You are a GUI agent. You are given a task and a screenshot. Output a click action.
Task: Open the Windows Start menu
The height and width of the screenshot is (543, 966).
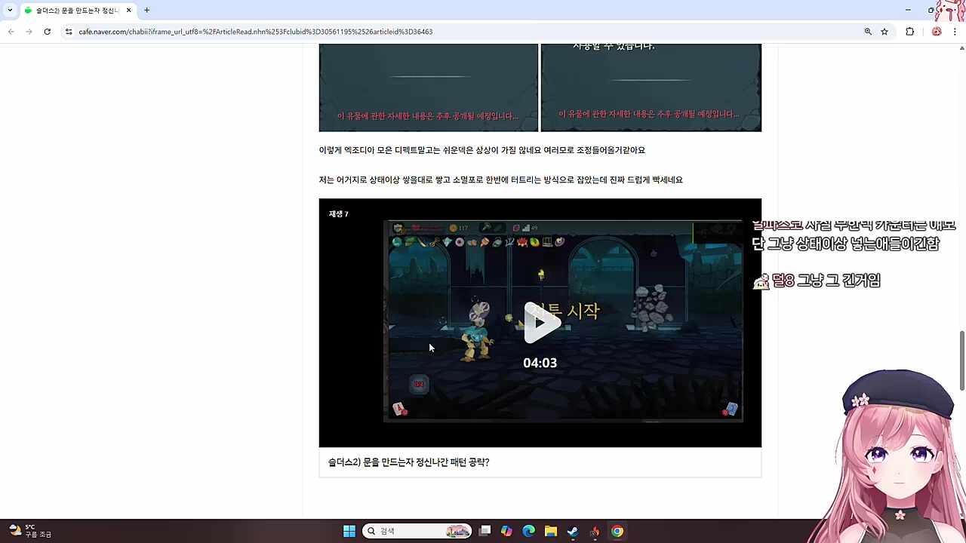pyautogui.click(x=349, y=531)
